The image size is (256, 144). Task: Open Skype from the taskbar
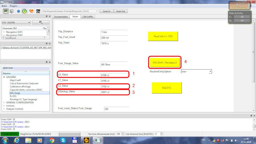coord(63,140)
